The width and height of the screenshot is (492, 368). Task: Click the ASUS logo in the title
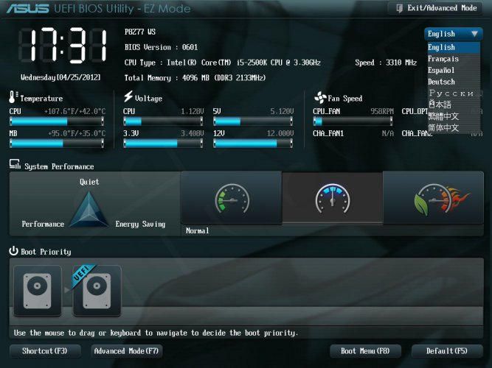click(28, 8)
